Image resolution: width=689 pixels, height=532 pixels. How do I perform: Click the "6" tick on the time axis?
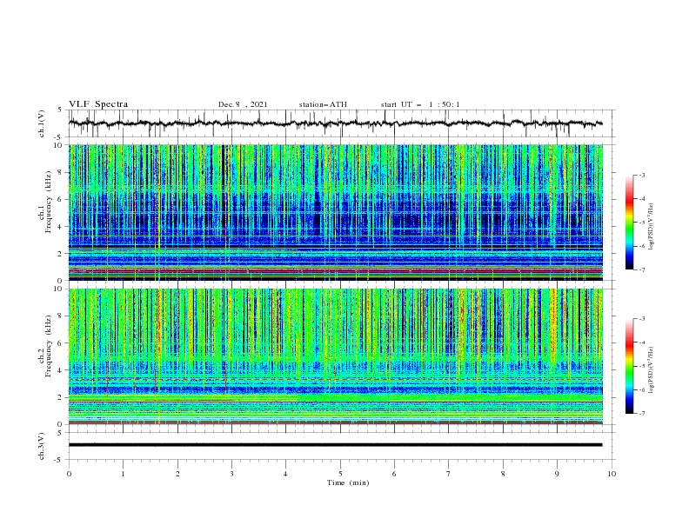[x=394, y=474]
